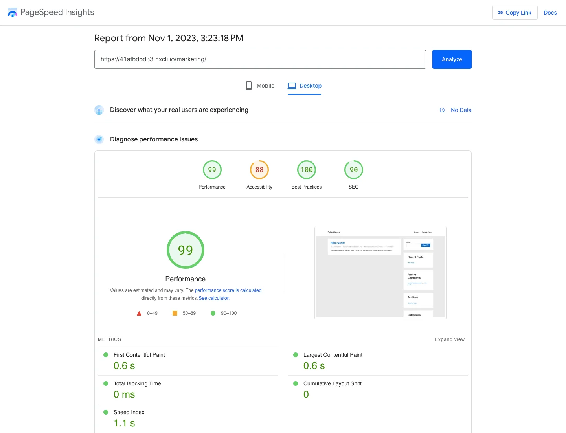566x433 pixels.
Task: Click the mobile phone icon
Action: coord(248,85)
